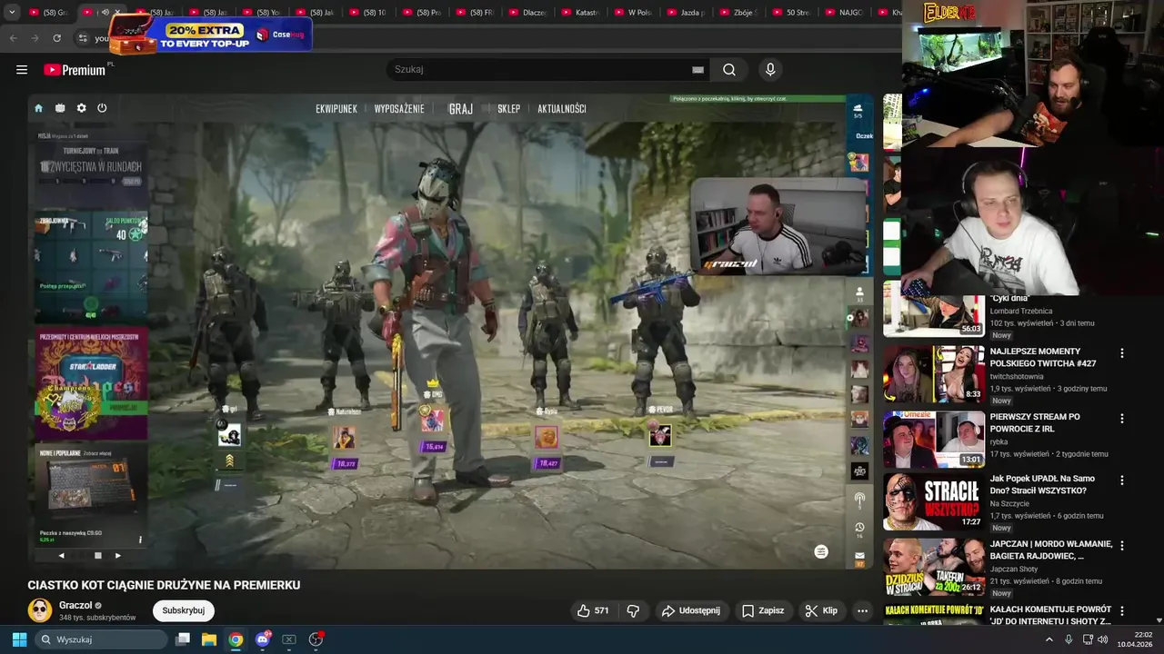Image resolution: width=1164 pixels, height=654 pixels.
Task: Like the video with 571 likes
Action: [x=592, y=611]
